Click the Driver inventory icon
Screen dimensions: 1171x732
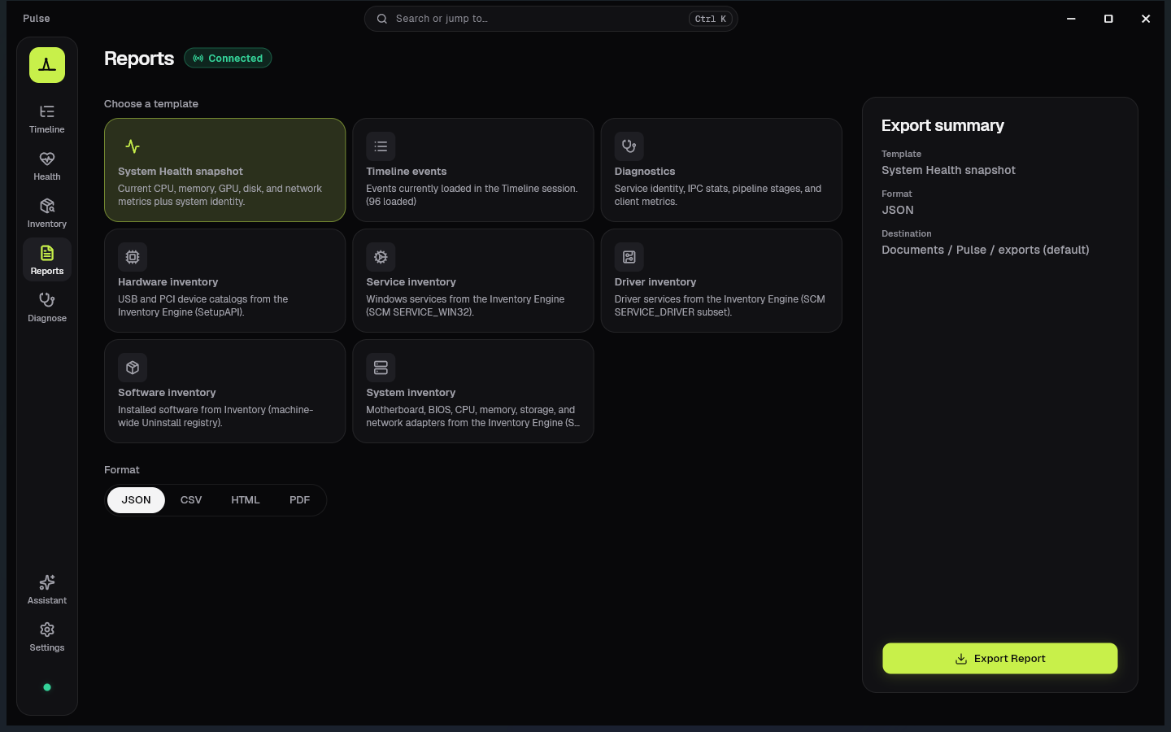[629, 257]
